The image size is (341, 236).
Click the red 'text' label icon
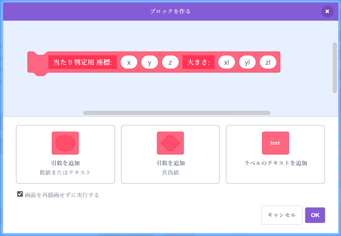click(275, 143)
